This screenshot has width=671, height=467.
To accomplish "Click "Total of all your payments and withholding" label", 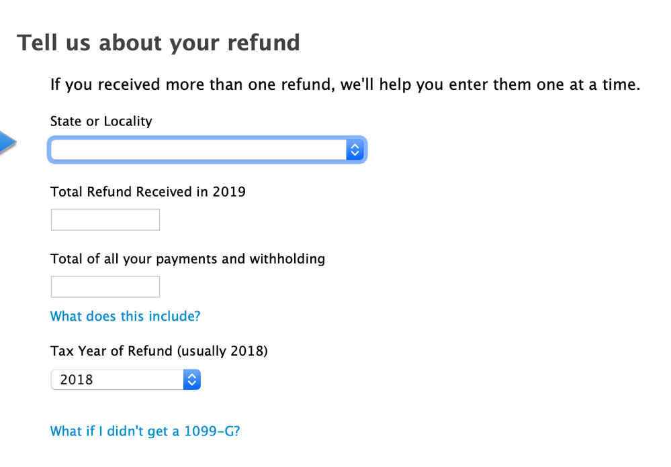I will (188, 259).
